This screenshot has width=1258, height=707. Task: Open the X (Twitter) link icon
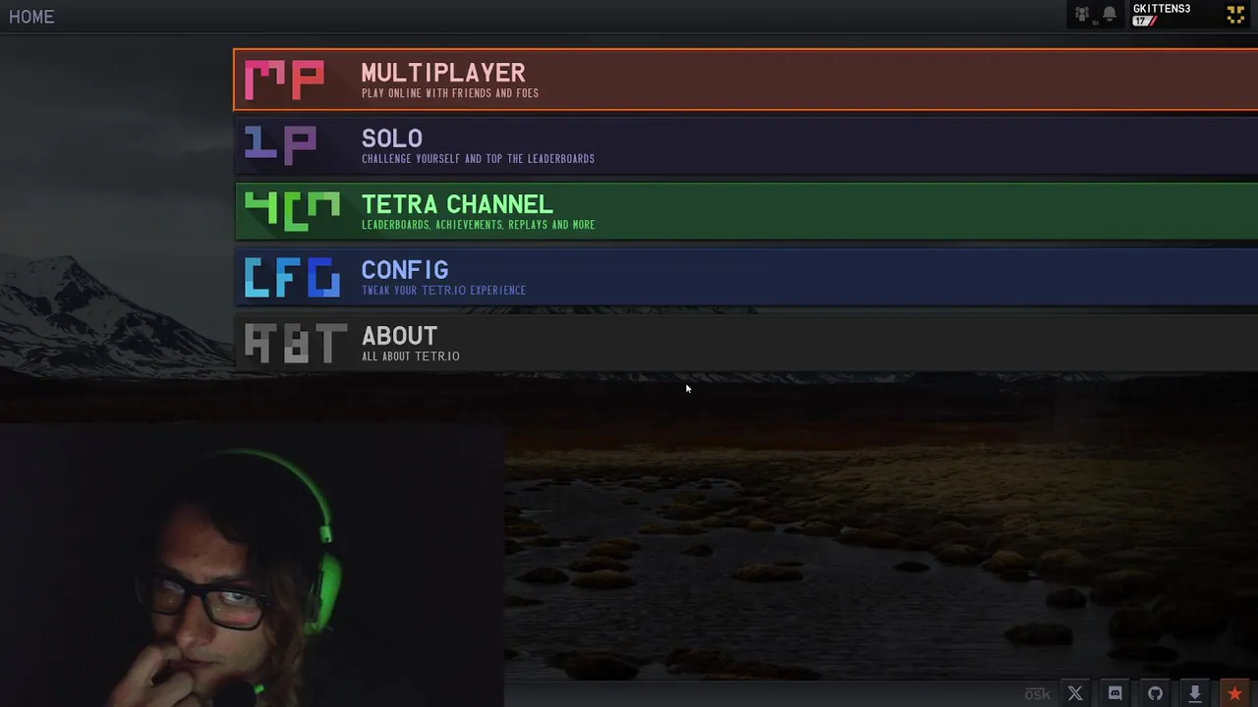[x=1075, y=693]
